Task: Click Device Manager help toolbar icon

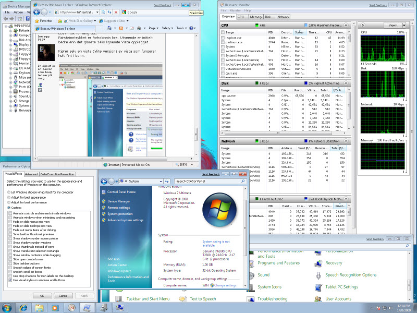Action: click(28, 18)
